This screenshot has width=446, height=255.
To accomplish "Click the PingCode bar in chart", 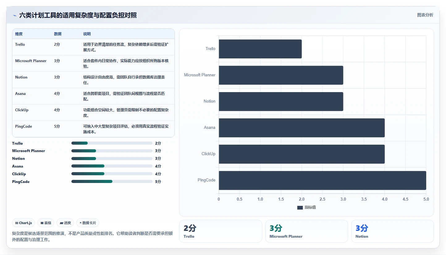I will click(322, 180).
